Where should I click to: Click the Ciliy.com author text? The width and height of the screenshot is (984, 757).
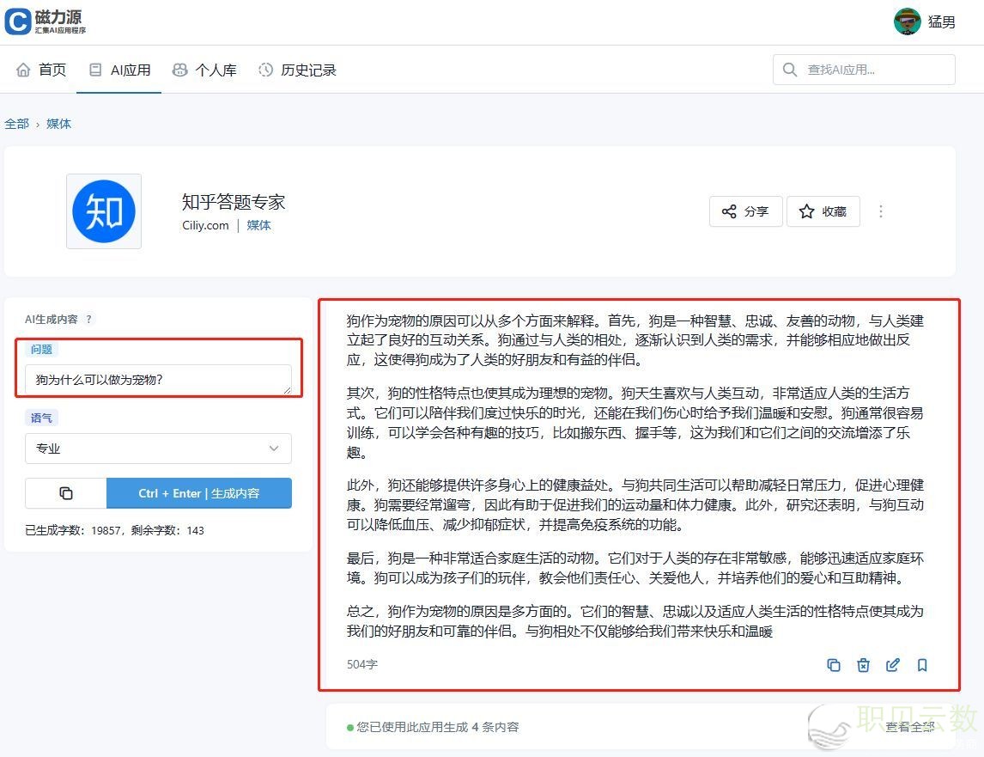coord(205,225)
